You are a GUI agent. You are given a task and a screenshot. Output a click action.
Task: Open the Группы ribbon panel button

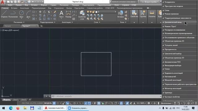pos(143,14)
